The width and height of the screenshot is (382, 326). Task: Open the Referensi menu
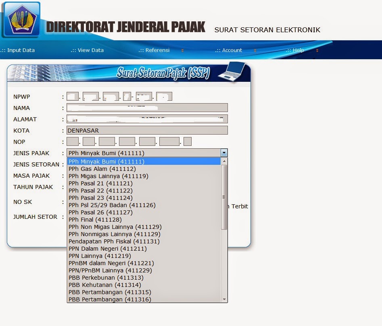click(154, 50)
